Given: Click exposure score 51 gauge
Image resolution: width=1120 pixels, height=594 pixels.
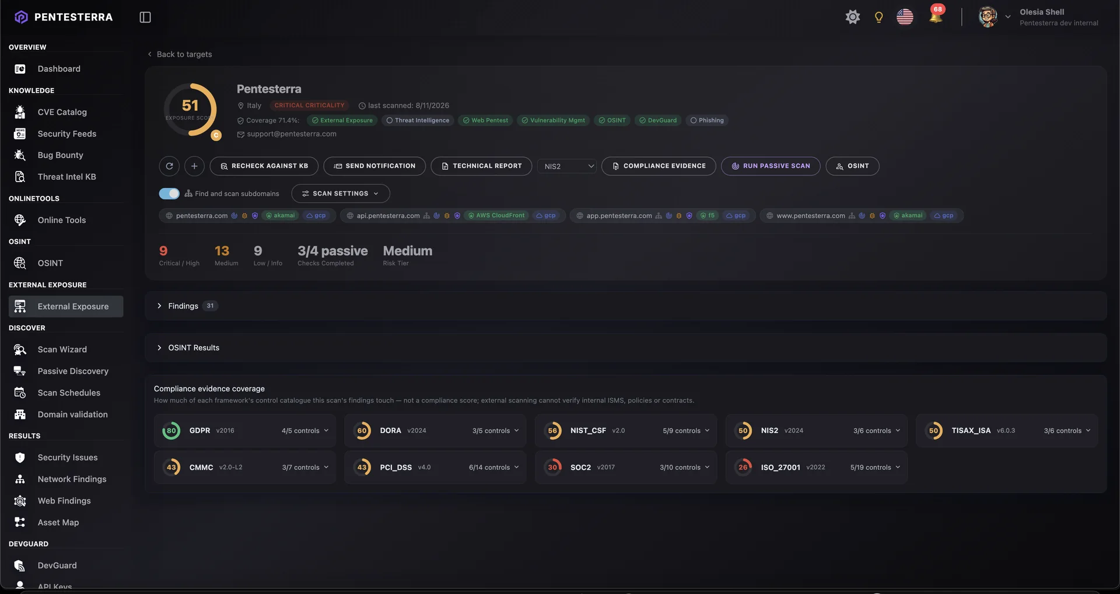Looking at the screenshot, I should point(190,110).
